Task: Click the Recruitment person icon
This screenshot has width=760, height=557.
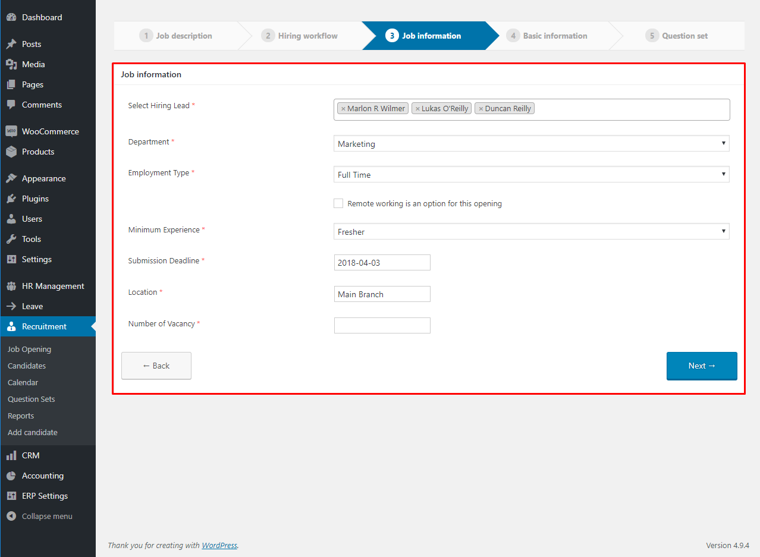Action: click(x=11, y=326)
